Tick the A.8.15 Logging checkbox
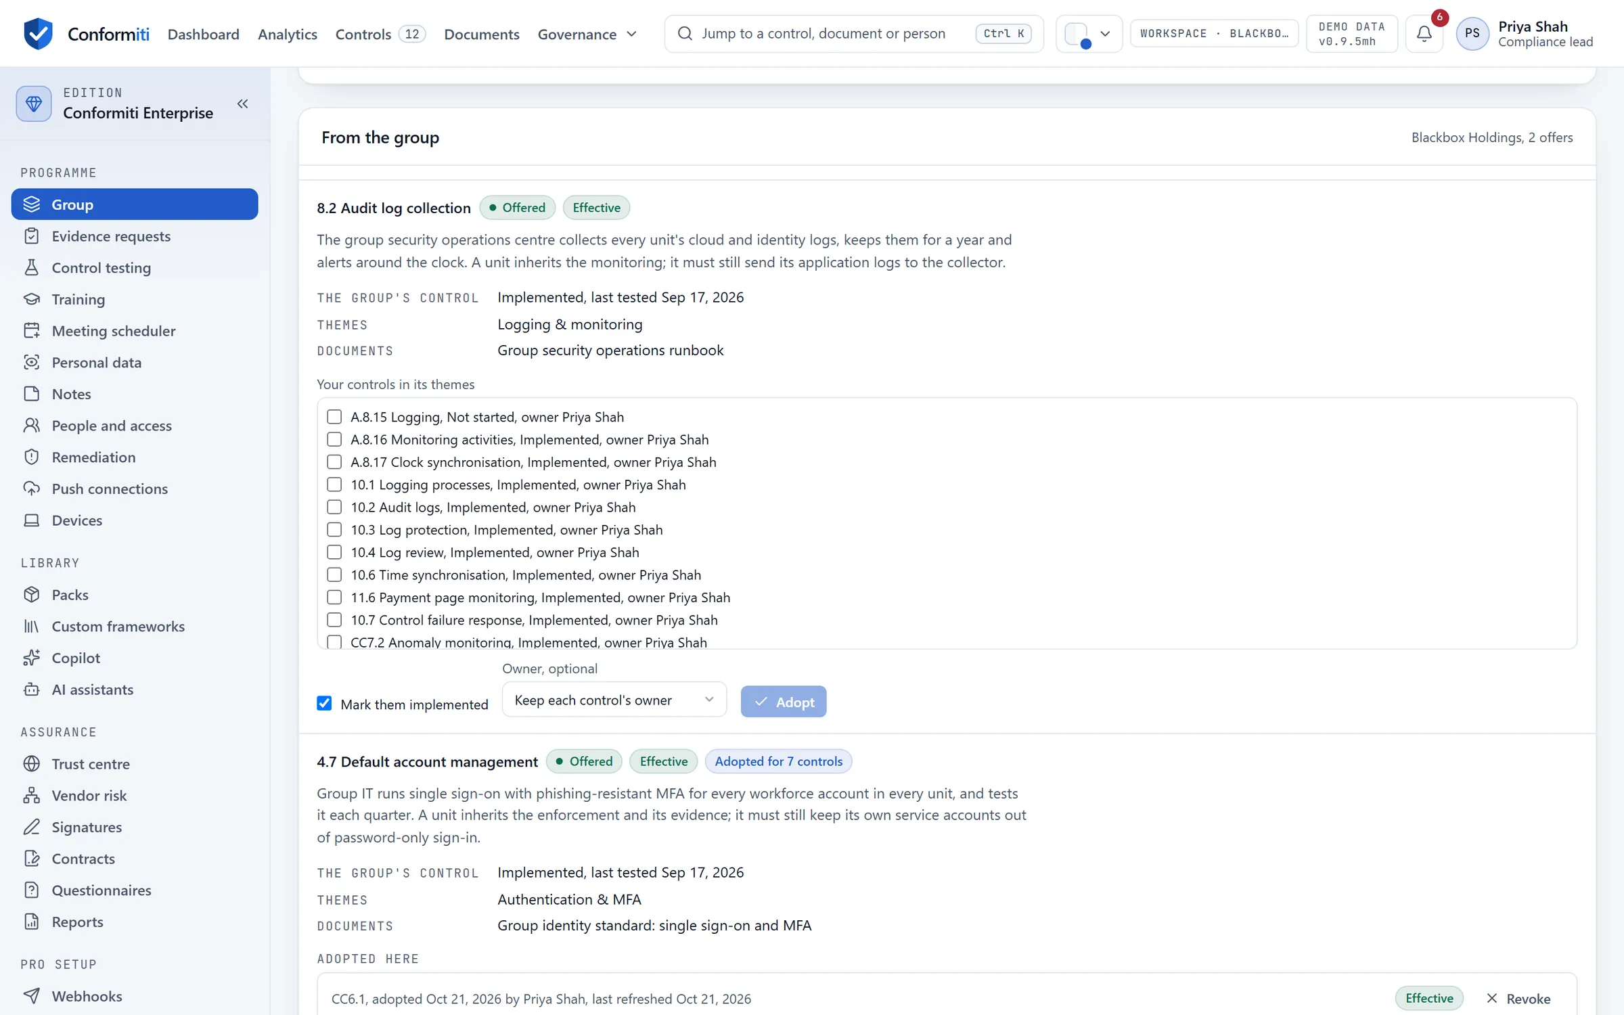Image resolution: width=1624 pixels, height=1015 pixels. coord(334,417)
